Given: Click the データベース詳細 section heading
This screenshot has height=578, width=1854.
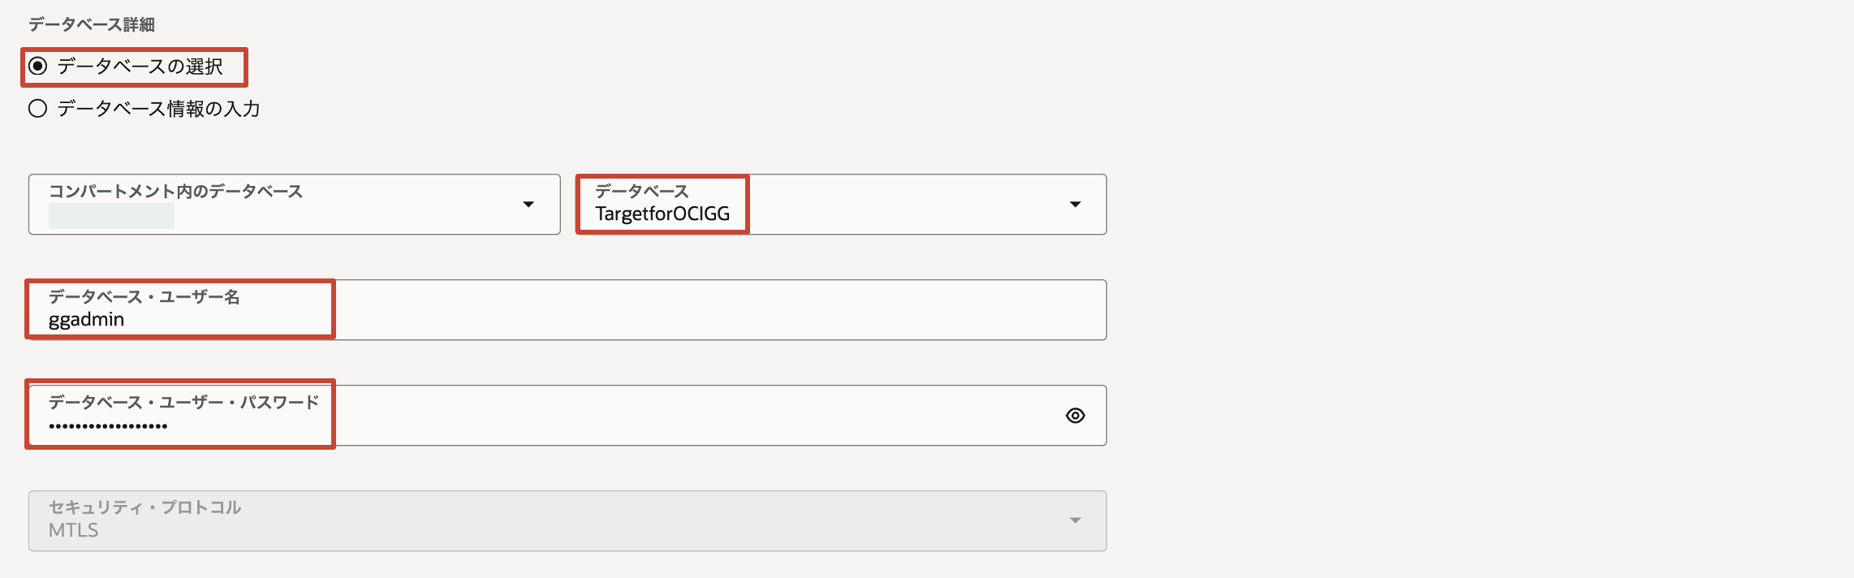Looking at the screenshot, I should (x=92, y=24).
